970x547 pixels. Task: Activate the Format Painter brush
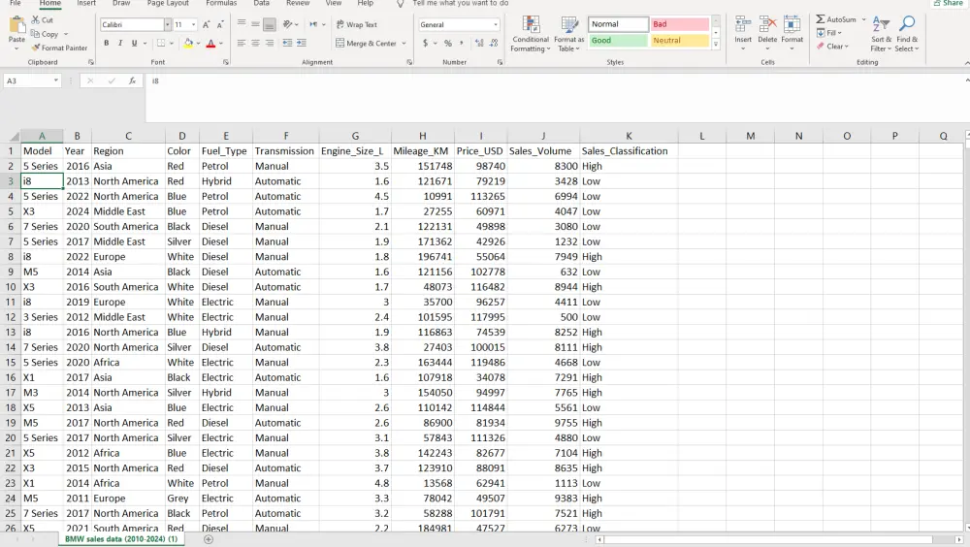point(36,48)
